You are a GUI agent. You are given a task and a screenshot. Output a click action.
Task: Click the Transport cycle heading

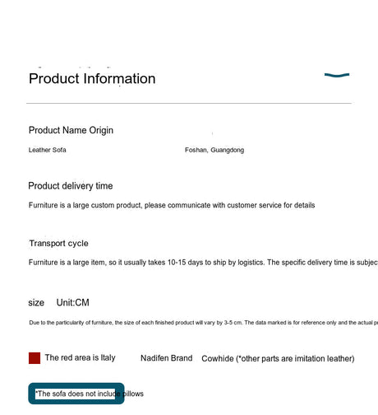(x=59, y=244)
